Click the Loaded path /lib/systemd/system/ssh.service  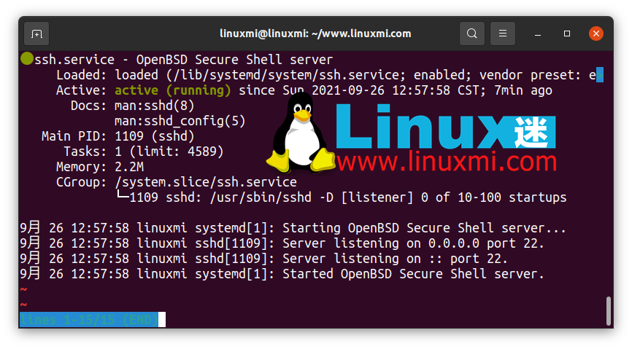286,75
